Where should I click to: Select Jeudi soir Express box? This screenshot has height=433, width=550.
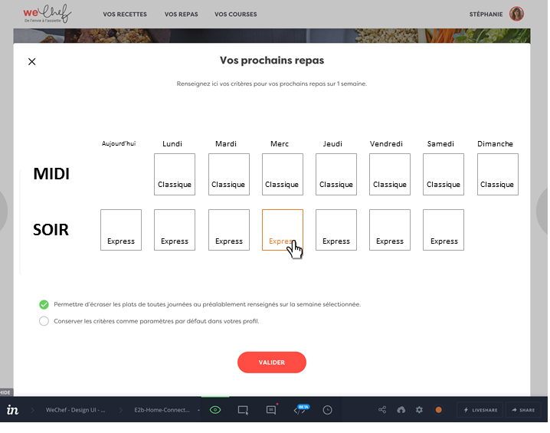(336, 230)
